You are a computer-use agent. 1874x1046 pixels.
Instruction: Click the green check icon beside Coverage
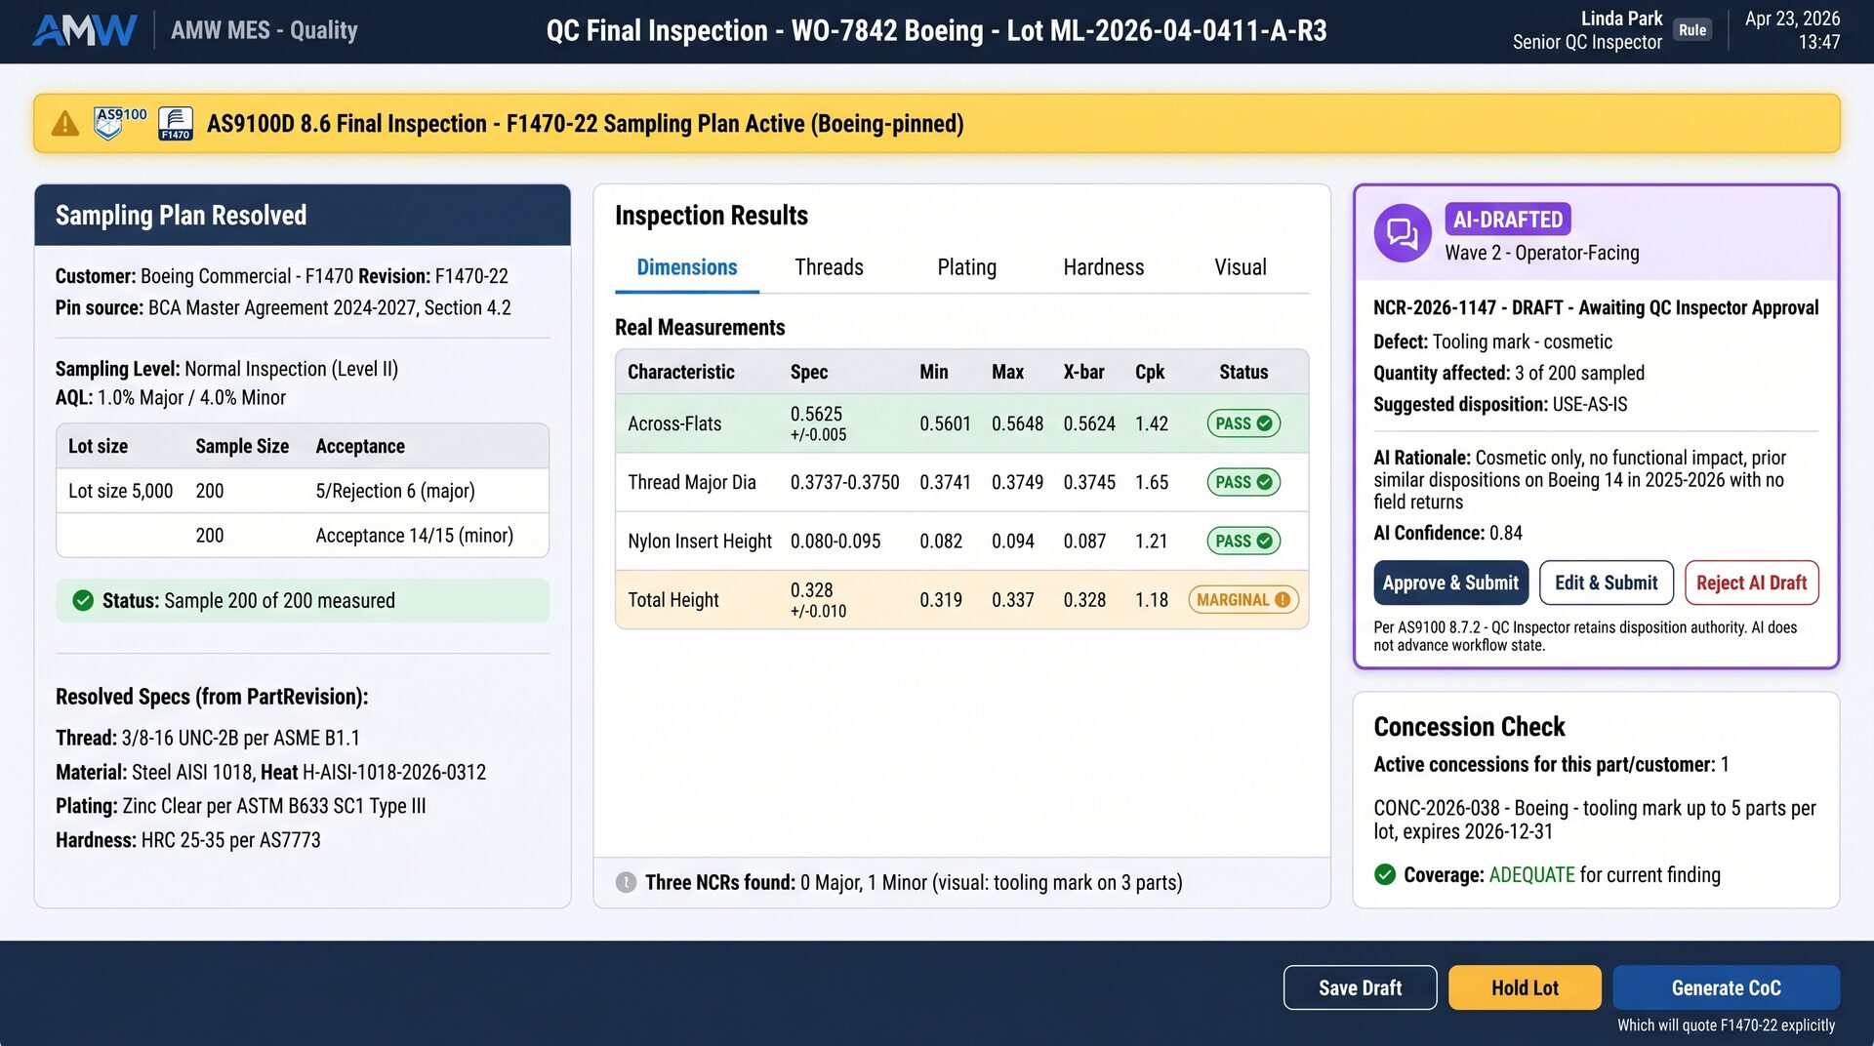pyautogui.click(x=1385, y=874)
